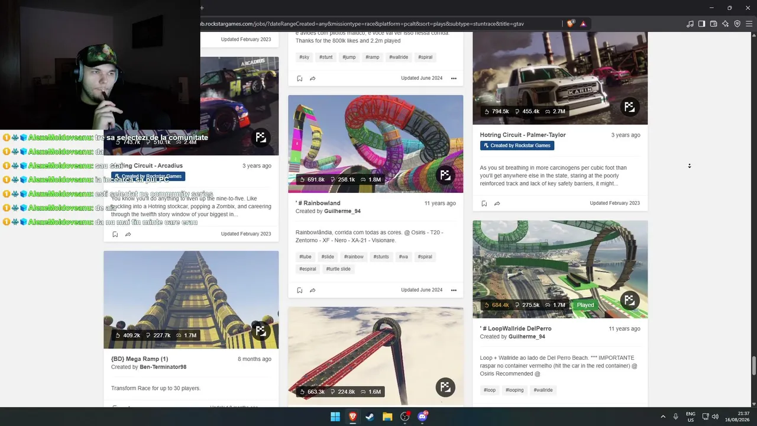Visit Guilherme_94 profile under LoopWallride DelPerro

coord(527,337)
